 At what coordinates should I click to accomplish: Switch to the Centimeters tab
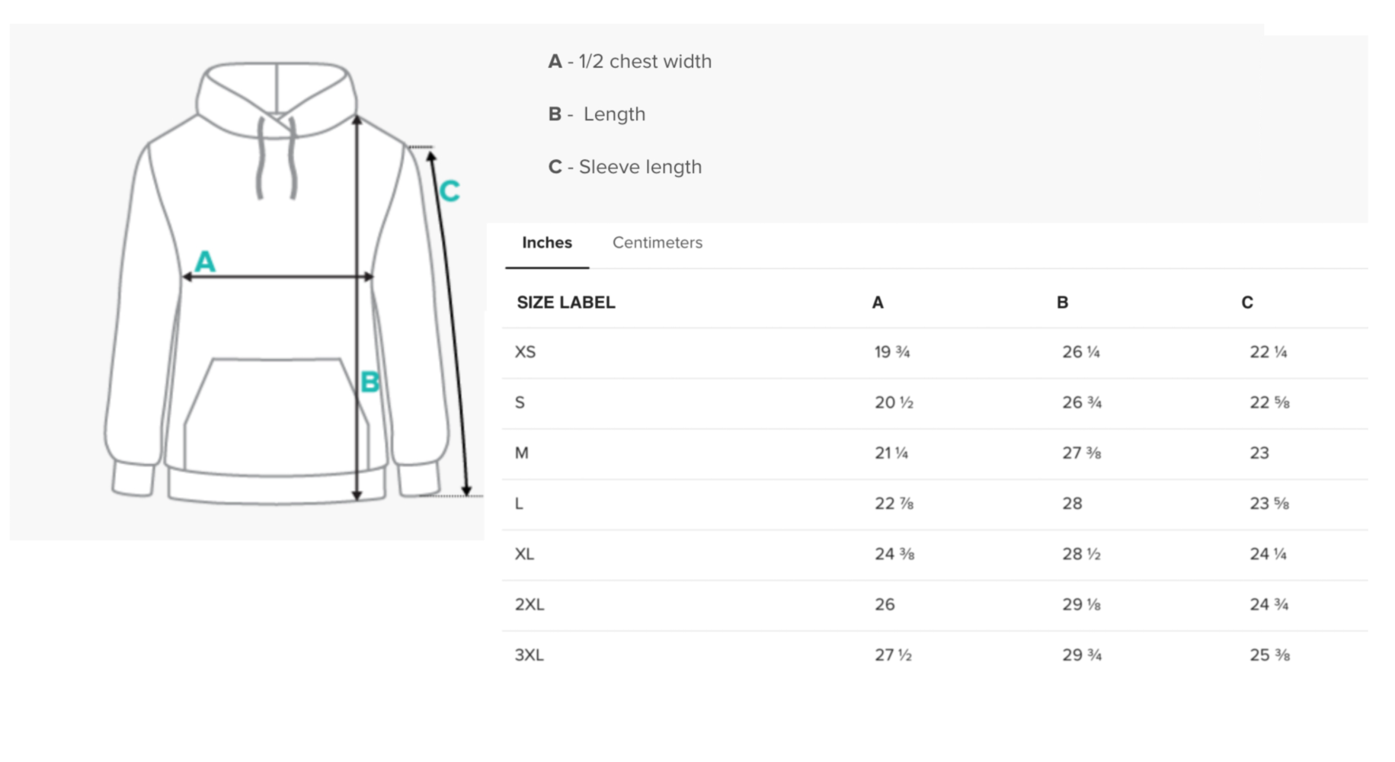[x=657, y=242]
